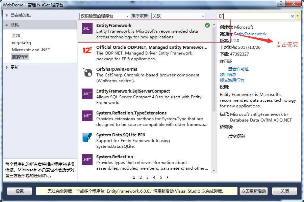Open the 报告滥用行为 link
Image resolution: width=304 pixels, height=202 pixels.
click(232, 80)
